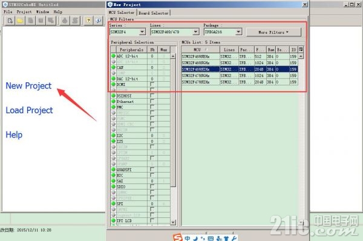Image resolution: width=363 pixels, height=241 pixels.
Task: Expand the Lines STM32F469/479 dropdown
Action: [195, 31]
